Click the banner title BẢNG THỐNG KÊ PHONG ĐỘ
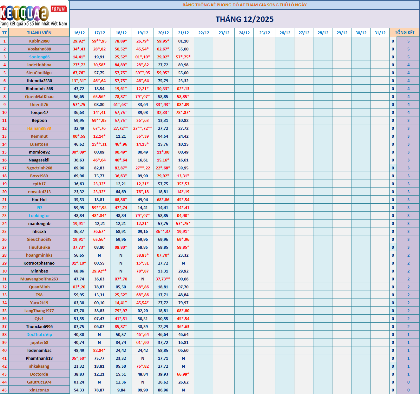Image resolution: width=420 pixels, height=394 pixels. click(x=245, y=5)
